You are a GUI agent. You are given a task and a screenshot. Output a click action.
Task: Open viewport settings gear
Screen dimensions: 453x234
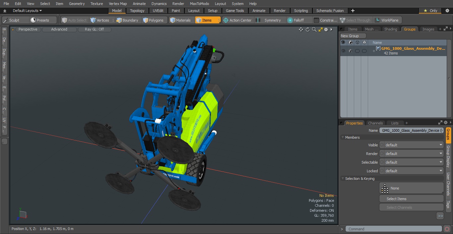pyautogui.click(x=326, y=30)
